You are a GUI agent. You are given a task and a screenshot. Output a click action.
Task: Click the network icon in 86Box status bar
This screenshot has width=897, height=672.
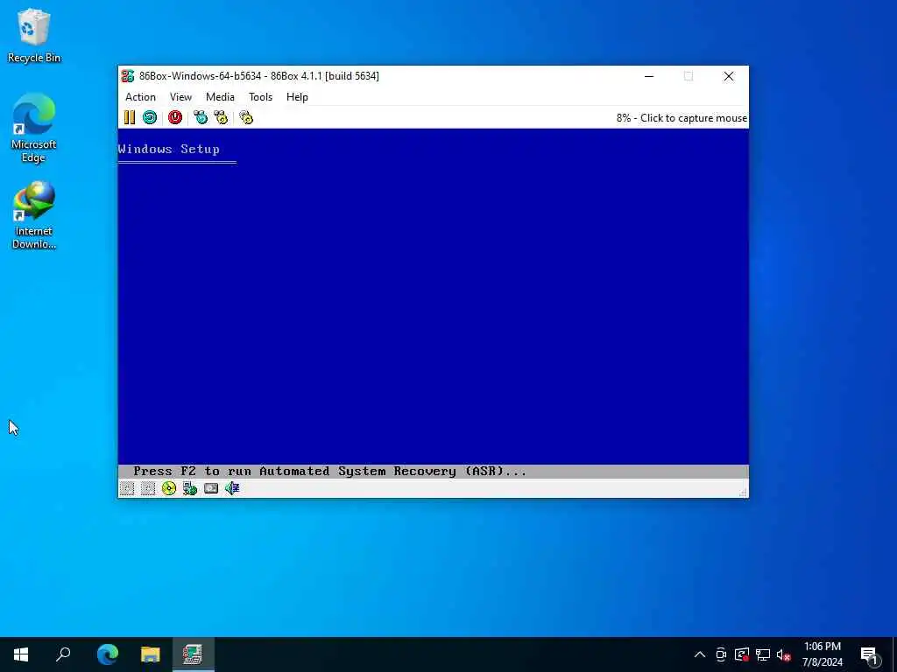(x=190, y=488)
